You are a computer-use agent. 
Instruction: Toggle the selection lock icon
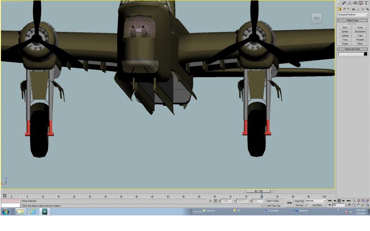tap(210, 201)
